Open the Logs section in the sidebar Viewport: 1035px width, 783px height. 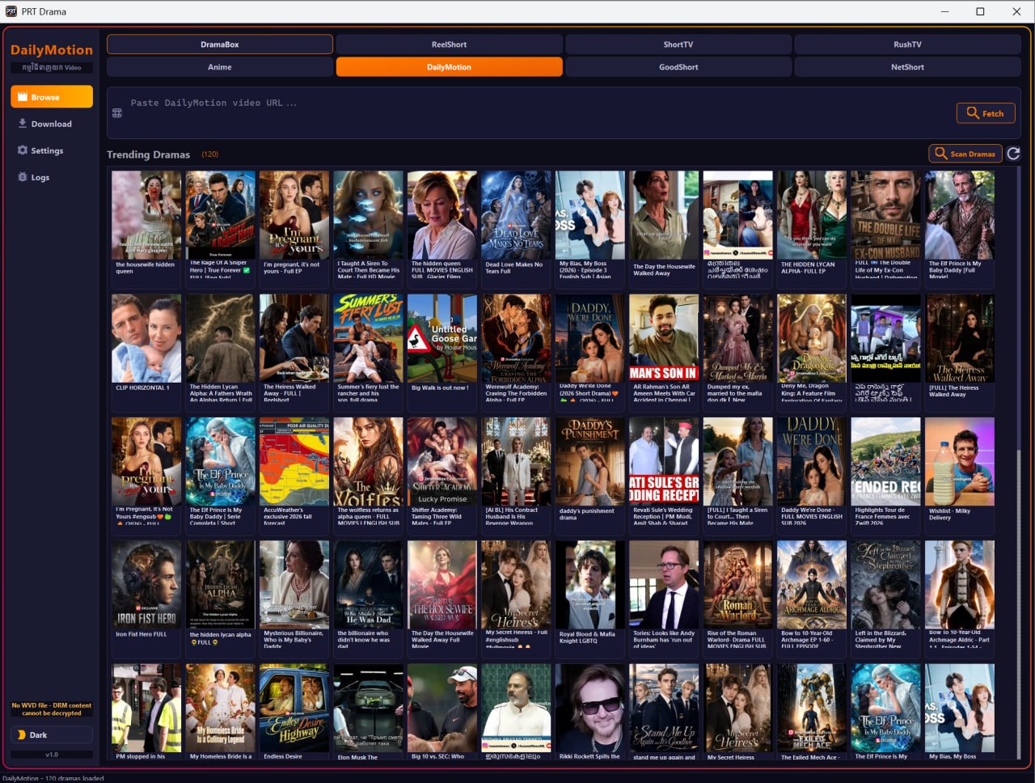(x=52, y=177)
